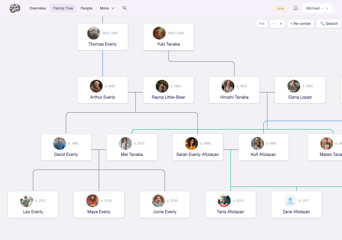Click Leo Everly's avatar
Viewport: 342px width, 240px height.
tap(27, 201)
